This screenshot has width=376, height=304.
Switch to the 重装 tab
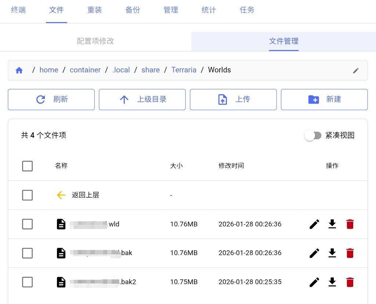pos(94,10)
